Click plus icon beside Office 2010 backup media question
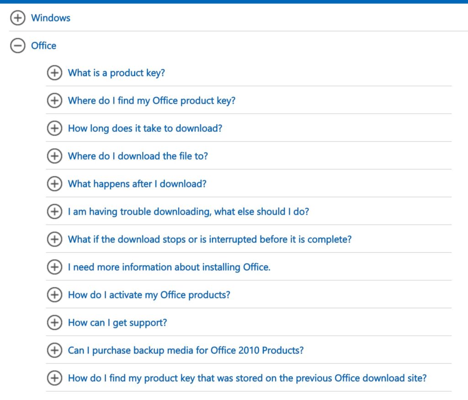Image resolution: width=468 pixels, height=400 pixels. pos(54,350)
